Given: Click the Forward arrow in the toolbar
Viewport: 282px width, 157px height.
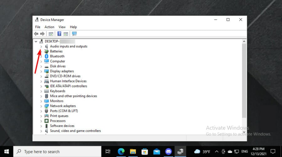Looking at the screenshot, I should point(42,34).
